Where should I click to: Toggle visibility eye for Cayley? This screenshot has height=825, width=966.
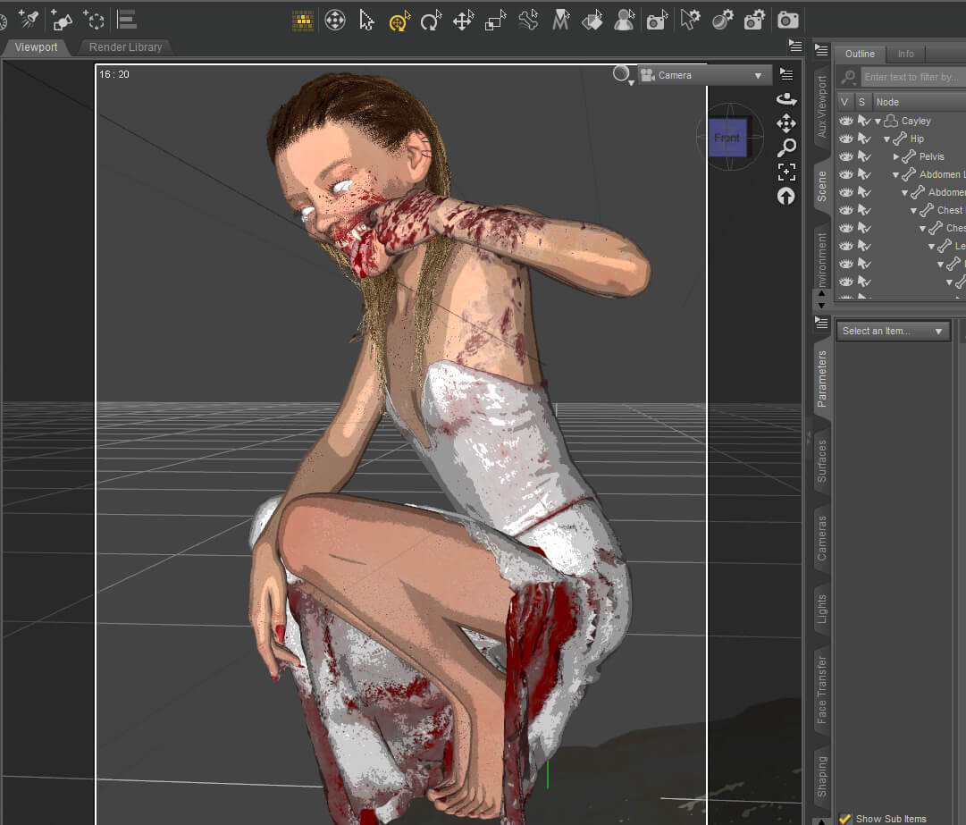coord(846,121)
